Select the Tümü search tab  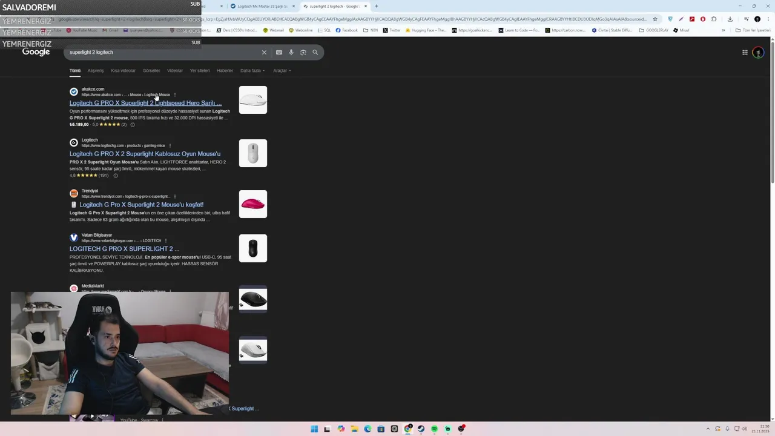coord(75,71)
